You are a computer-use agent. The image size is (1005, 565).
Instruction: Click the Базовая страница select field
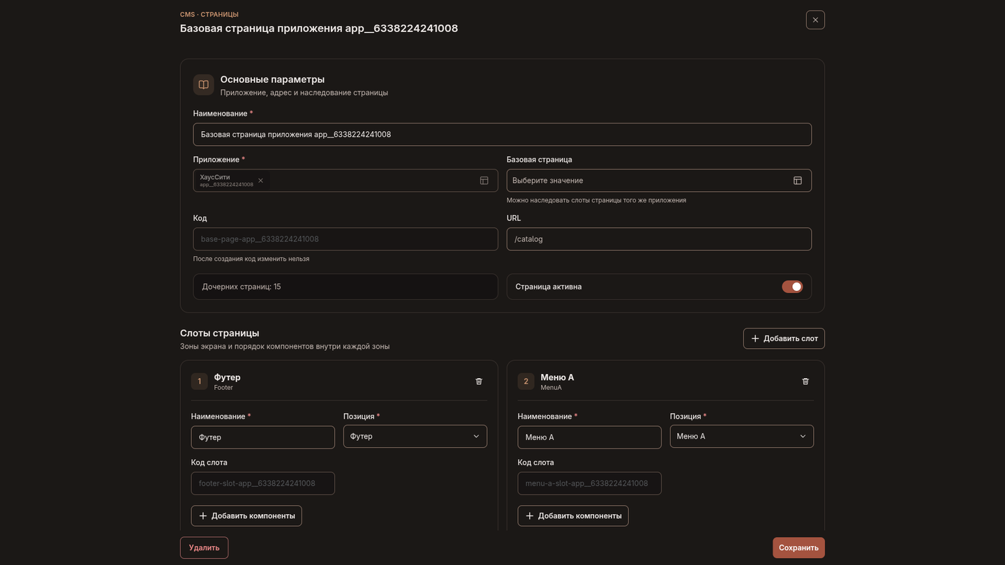[659, 181]
